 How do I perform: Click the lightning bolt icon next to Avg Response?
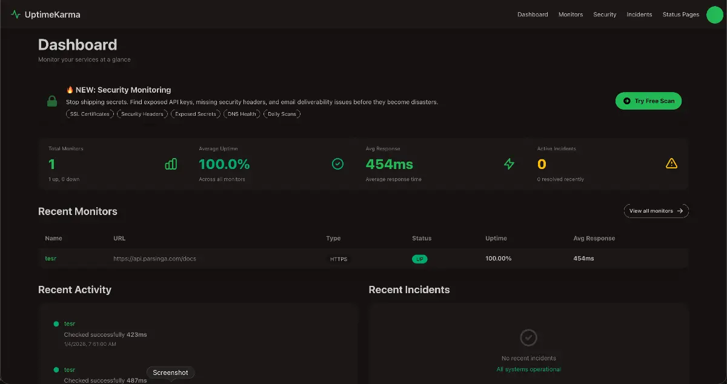pyautogui.click(x=509, y=164)
